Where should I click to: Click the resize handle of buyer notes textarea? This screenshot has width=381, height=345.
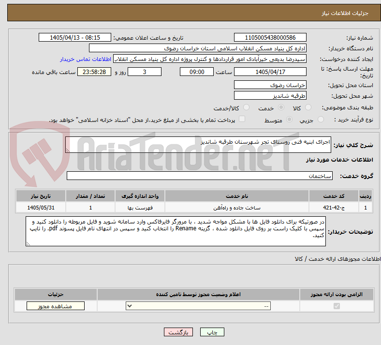pyautogui.click(x=28, y=244)
